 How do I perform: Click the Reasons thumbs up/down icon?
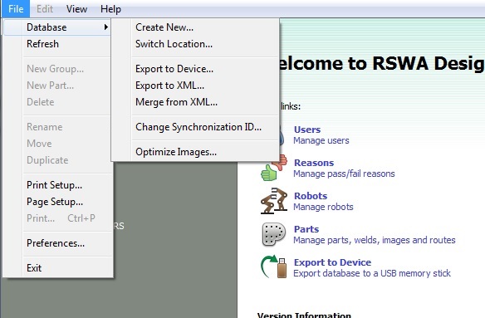click(x=273, y=169)
